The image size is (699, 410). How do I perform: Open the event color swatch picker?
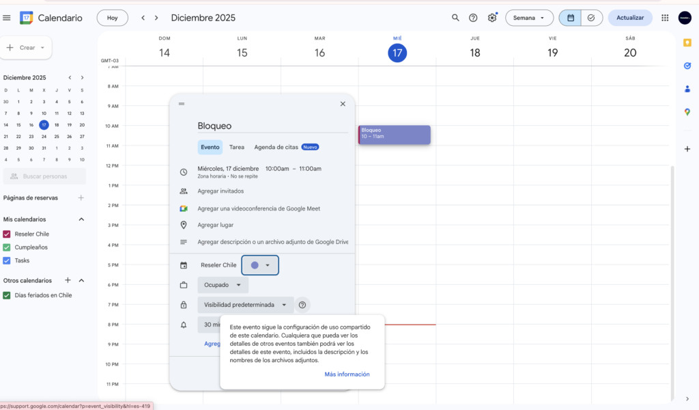click(x=260, y=265)
